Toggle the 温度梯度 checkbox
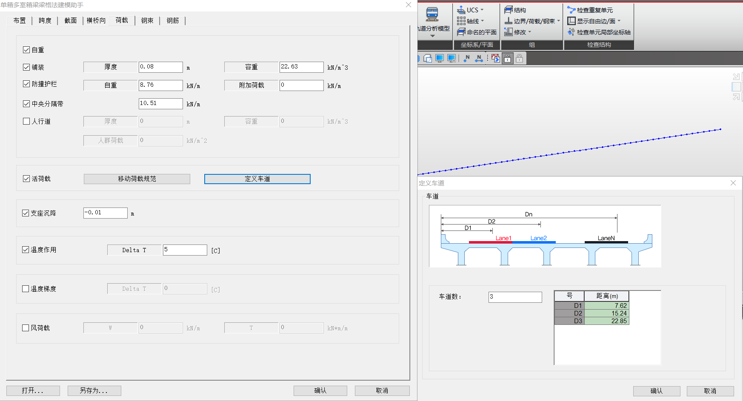This screenshot has width=743, height=401. 26,289
